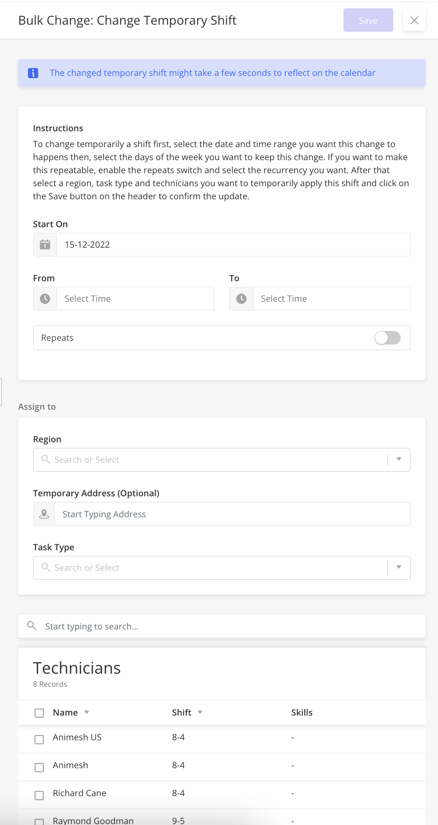The width and height of the screenshot is (438, 825).
Task: Click the search icon inside Task Type field
Action: (46, 568)
